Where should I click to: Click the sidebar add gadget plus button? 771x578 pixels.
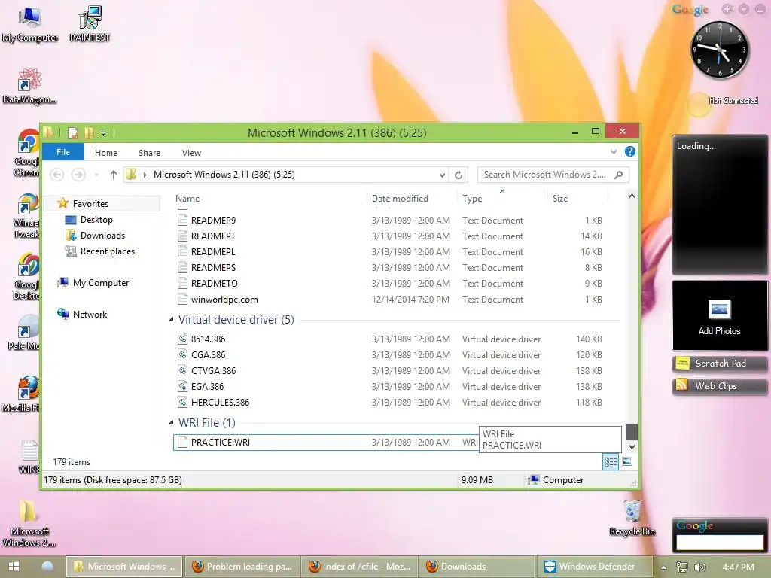coord(727,9)
